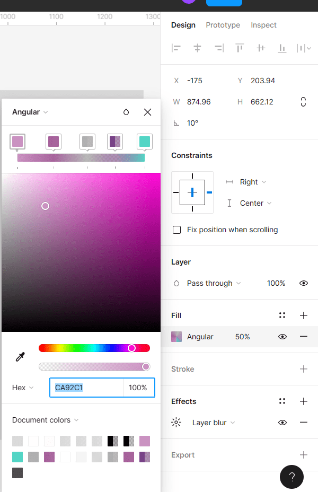Viewport: 318px width, 492px height.
Task: Enable Fix position when scrolling
Action: point(177,230)
